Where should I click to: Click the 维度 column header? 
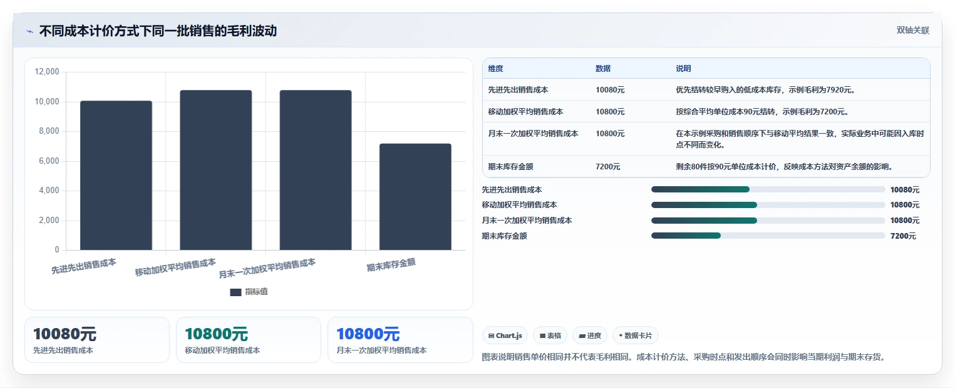point(495,69)
